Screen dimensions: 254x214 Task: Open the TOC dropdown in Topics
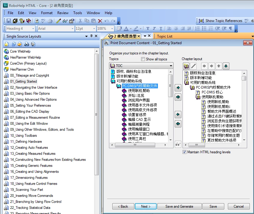(171, 66)
